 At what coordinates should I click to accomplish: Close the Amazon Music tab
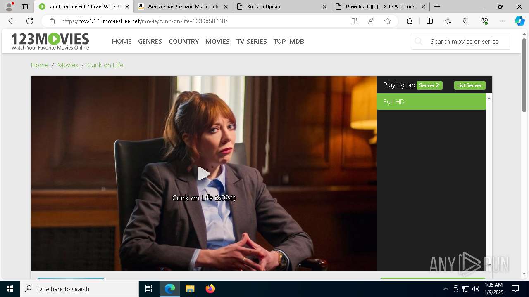click(226, 7)
